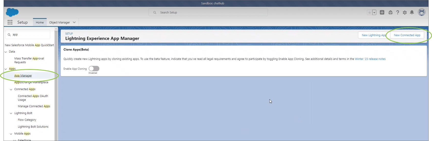
Task: Click the Search Setup field
Action: click(208, 12)
